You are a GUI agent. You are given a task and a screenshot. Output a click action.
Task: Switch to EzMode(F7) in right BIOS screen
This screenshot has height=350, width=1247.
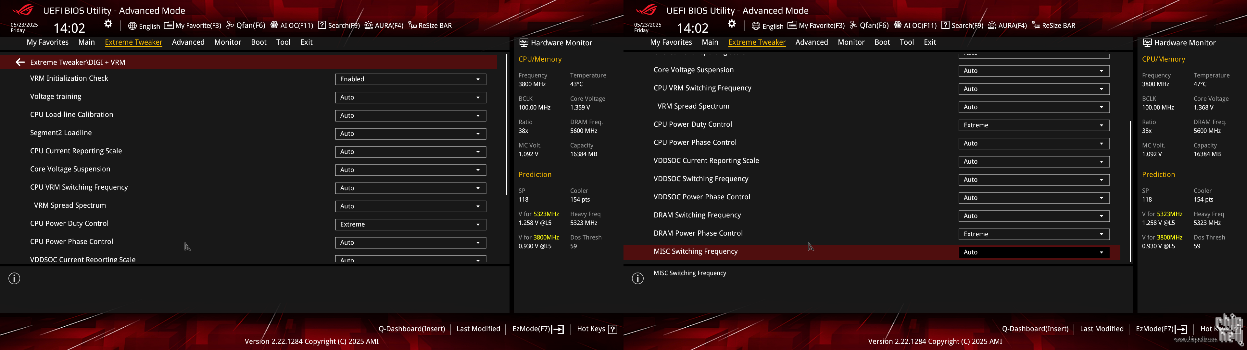(1161, 329)
